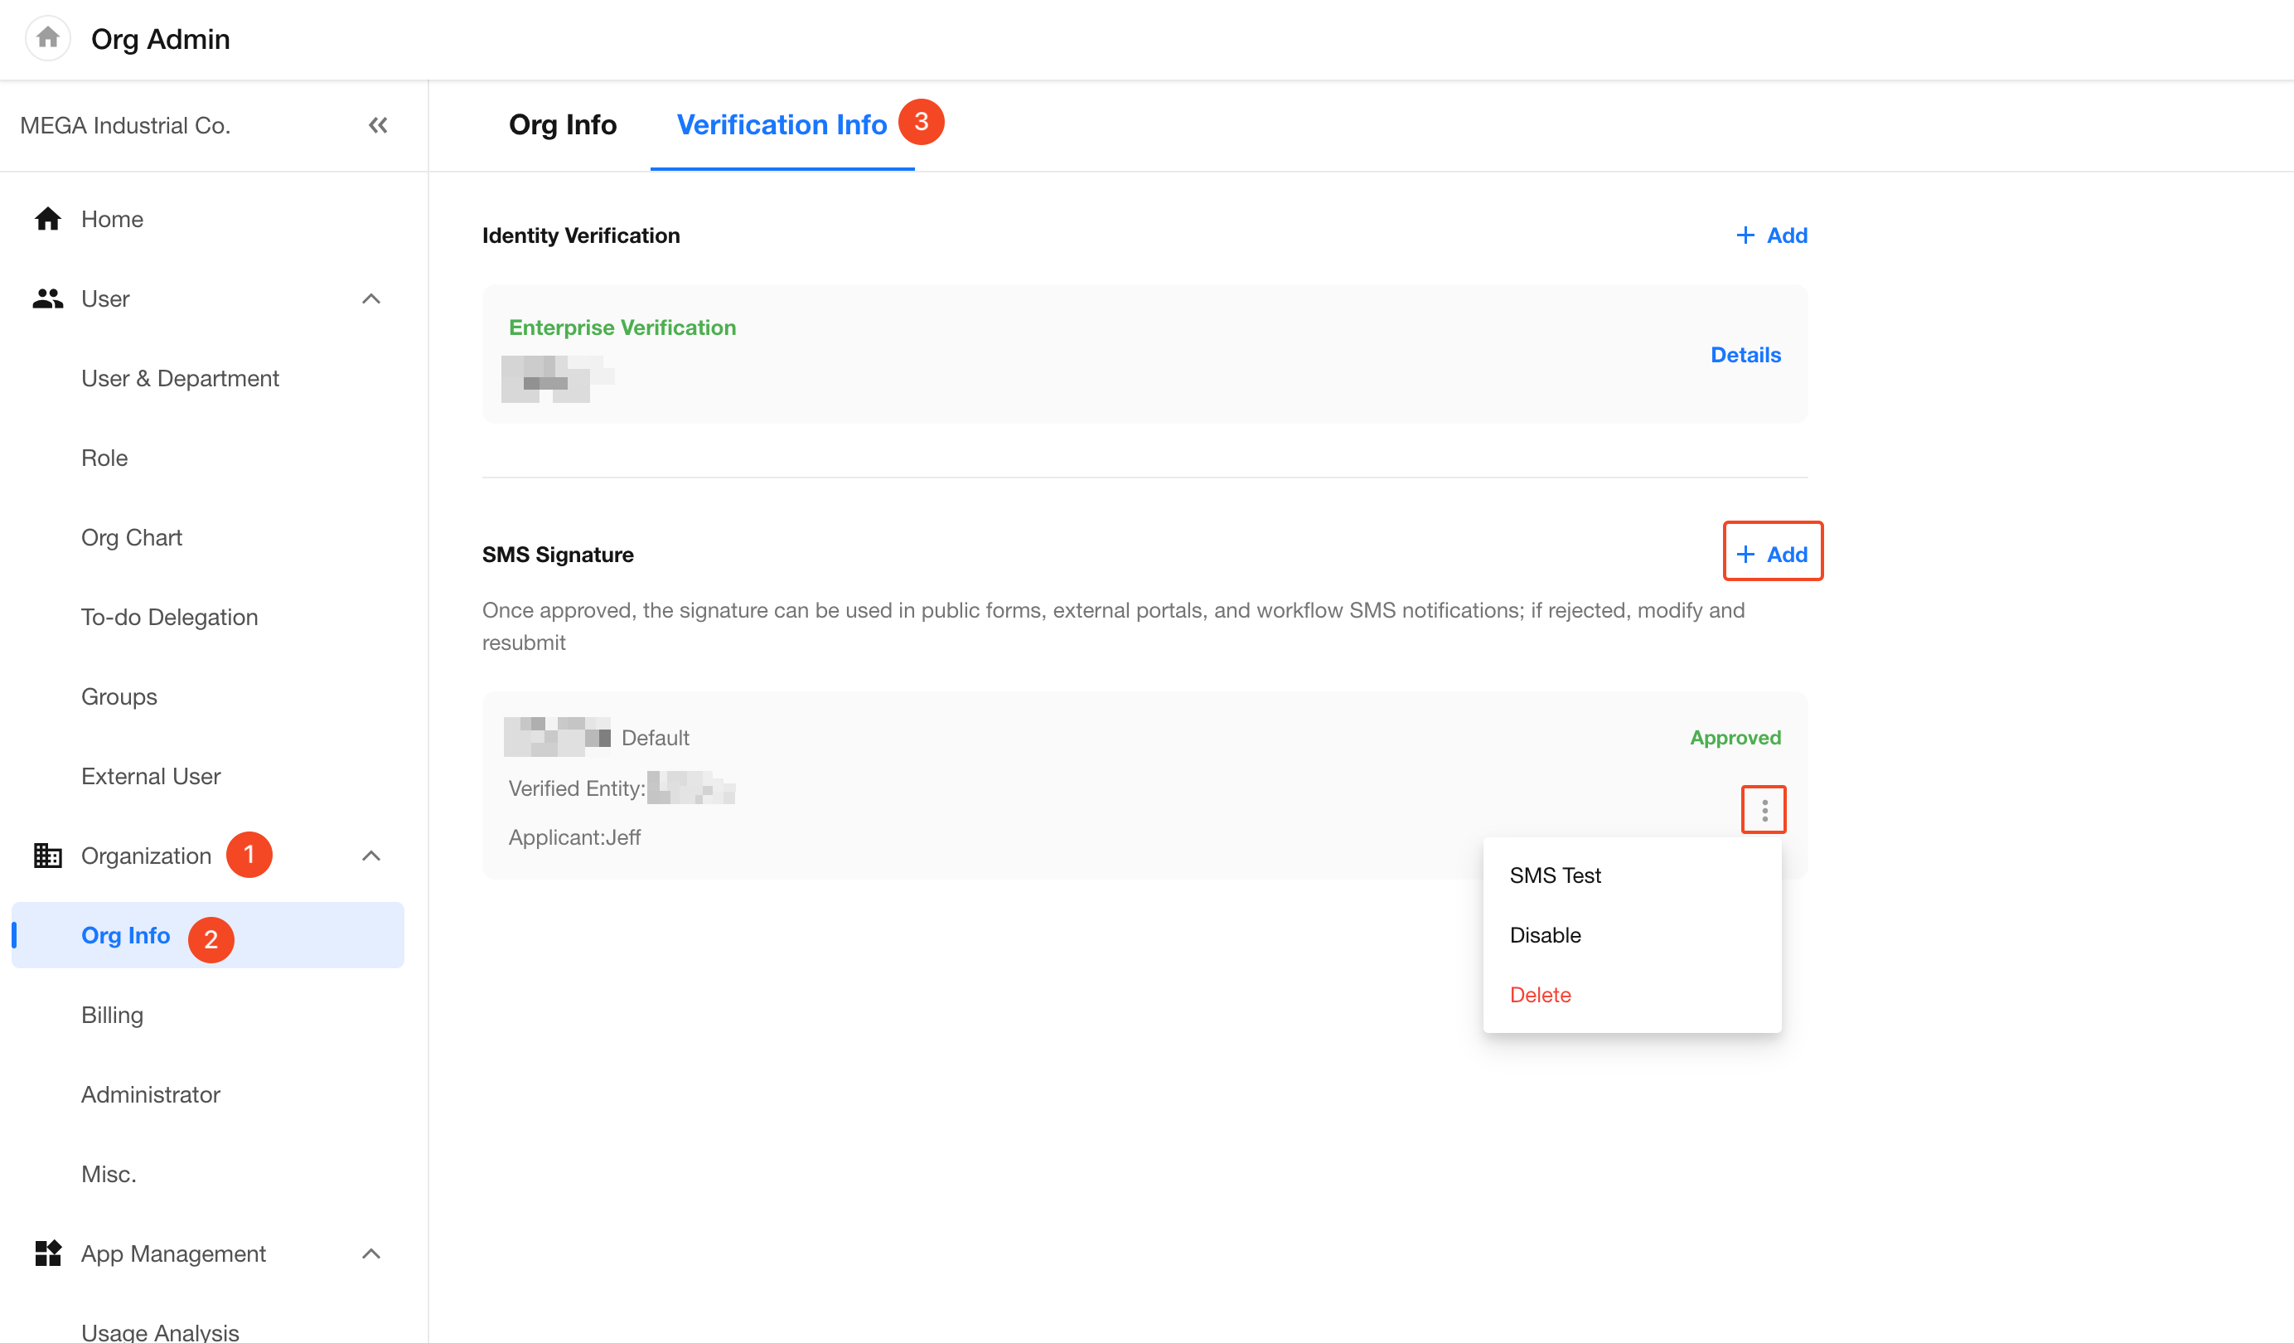The height and width of the screenshot is (1343, 2294).
Task: Open User & Department page
Action: 180,378
